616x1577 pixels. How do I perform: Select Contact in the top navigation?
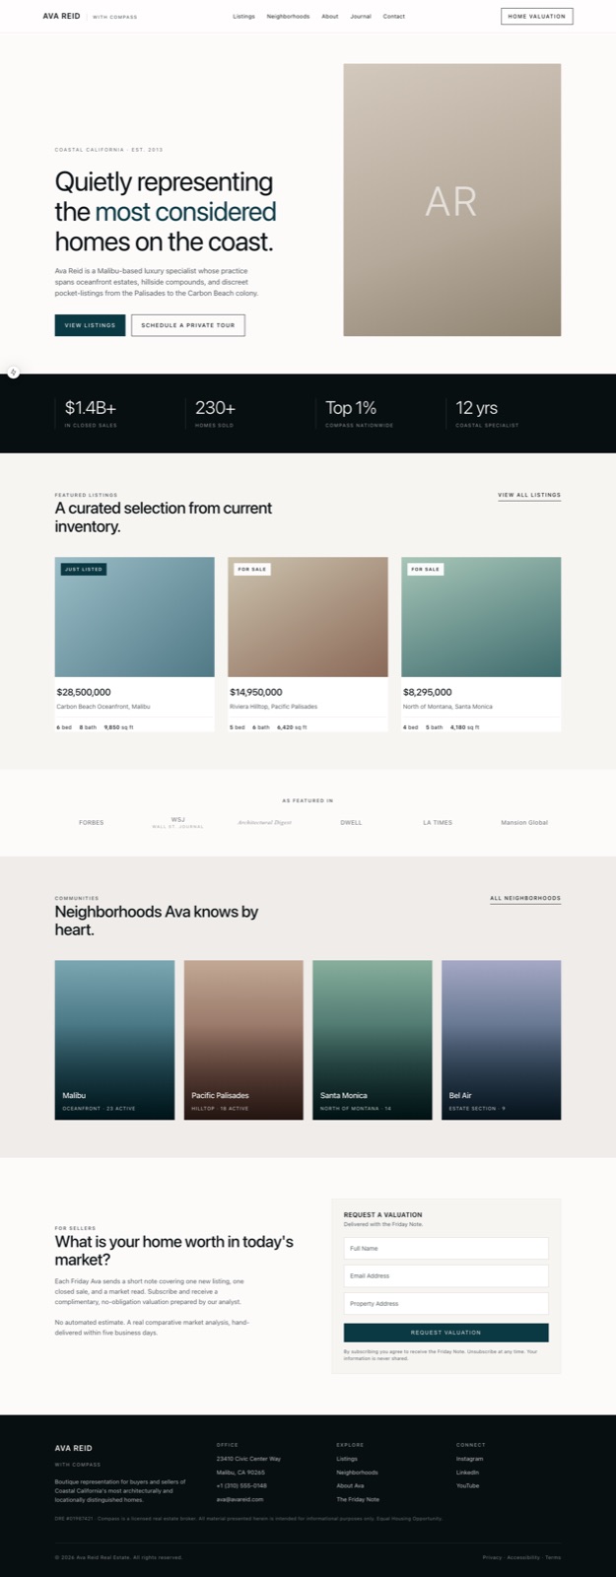394,17
